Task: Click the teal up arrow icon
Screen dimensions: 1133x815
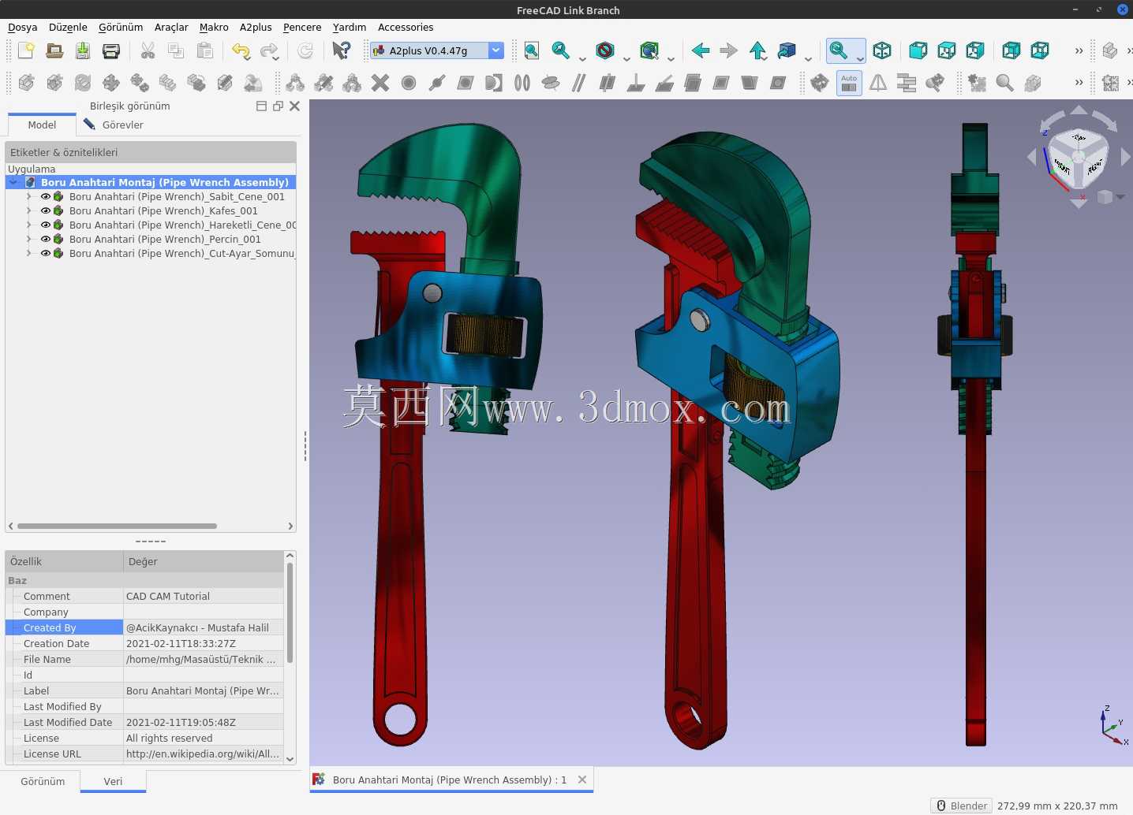Action: [757, 50]
